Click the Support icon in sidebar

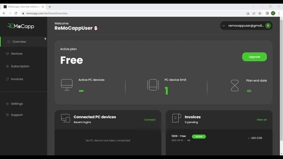(7, 115)
